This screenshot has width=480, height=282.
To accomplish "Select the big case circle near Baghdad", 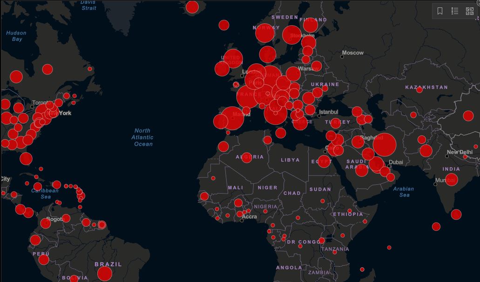I will tap(384, 144).
